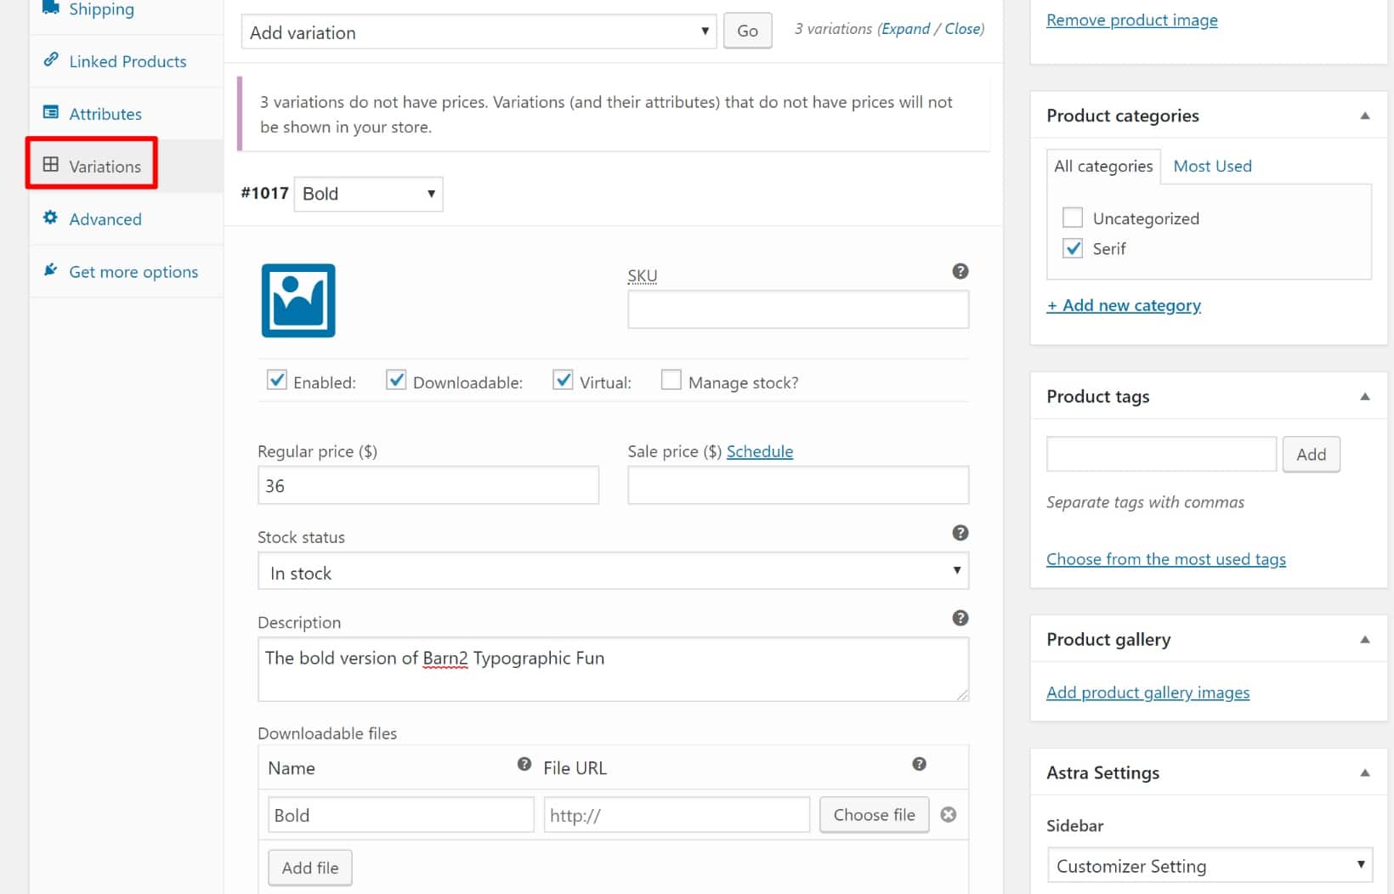1394x894 pixels.
Task: Click the Linked Products chain icon
Action: pyautogui.click(x=50, y=60)
